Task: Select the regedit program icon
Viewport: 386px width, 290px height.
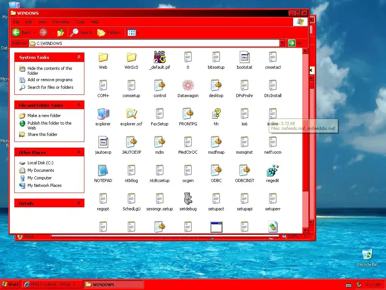Action: point(273,170)
